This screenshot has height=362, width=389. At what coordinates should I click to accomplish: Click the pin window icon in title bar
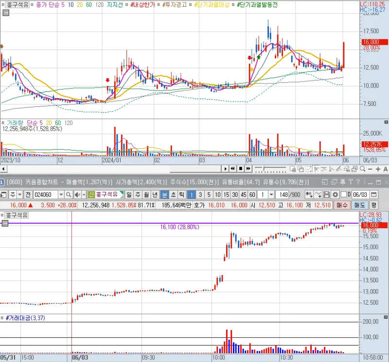click(x=343, y=182)
